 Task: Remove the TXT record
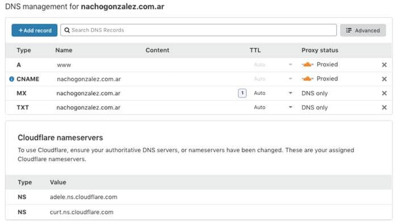(384, 107)
